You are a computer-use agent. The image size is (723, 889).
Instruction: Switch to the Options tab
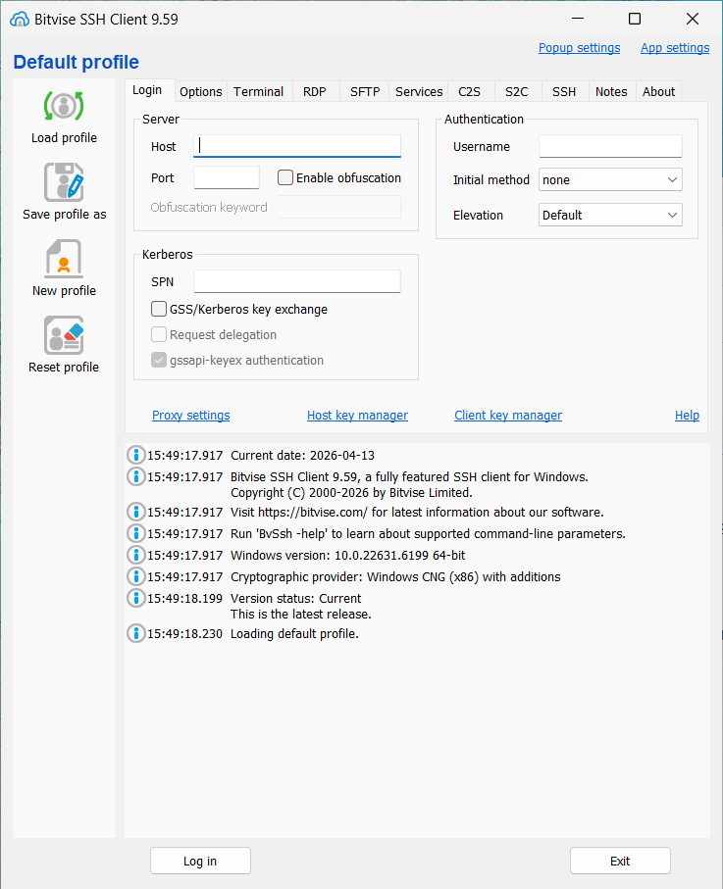tap(200, 92)
